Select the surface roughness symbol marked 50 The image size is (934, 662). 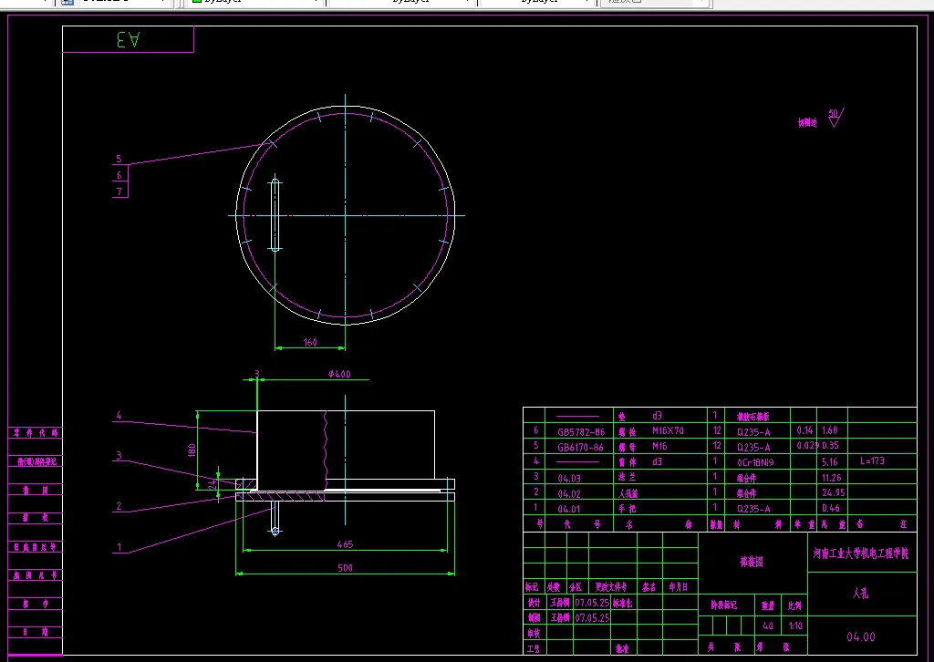(x=835, y=118)
